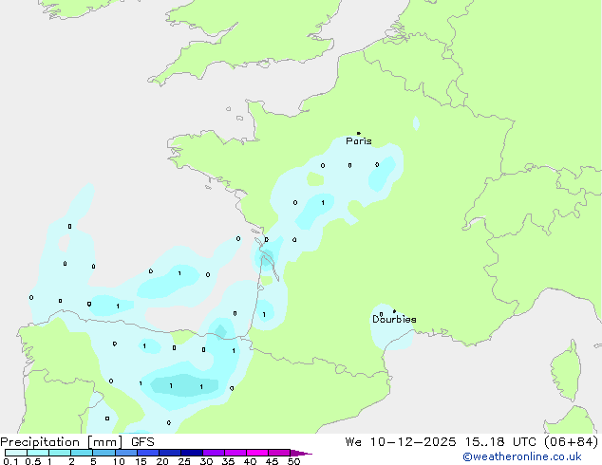Click the '(06+84)' model run text
This screenshot has height=465, width=602.
coord(572,441)
